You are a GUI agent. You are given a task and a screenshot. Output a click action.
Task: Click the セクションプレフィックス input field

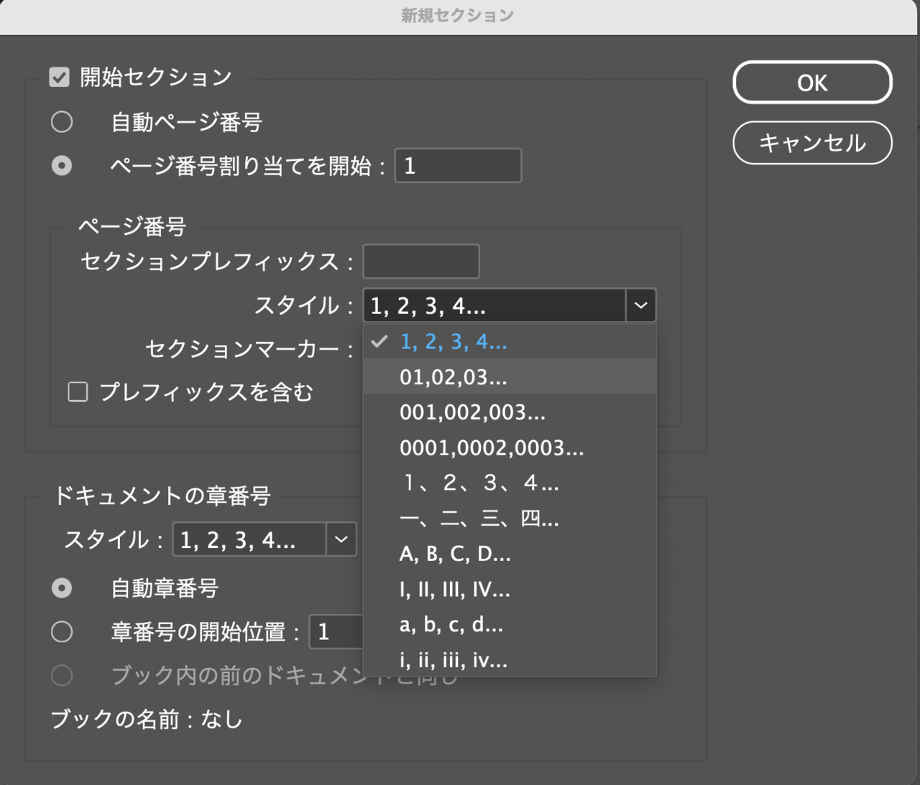[421, 261]
